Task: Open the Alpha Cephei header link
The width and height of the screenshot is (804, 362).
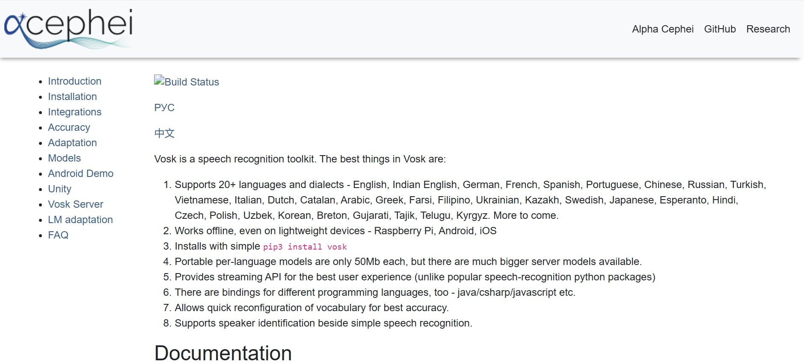Action: point(662,29)
